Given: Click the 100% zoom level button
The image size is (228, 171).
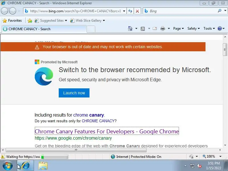Looking at the screenshot, I should coord(209,156).
